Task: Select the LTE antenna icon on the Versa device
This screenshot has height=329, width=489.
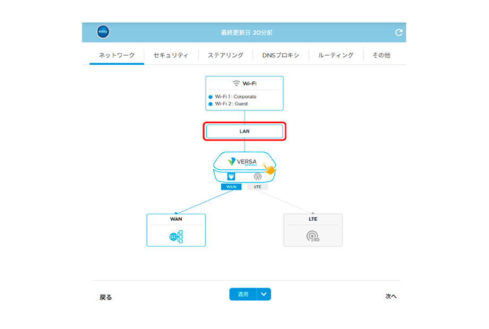Action: [258, 177]
